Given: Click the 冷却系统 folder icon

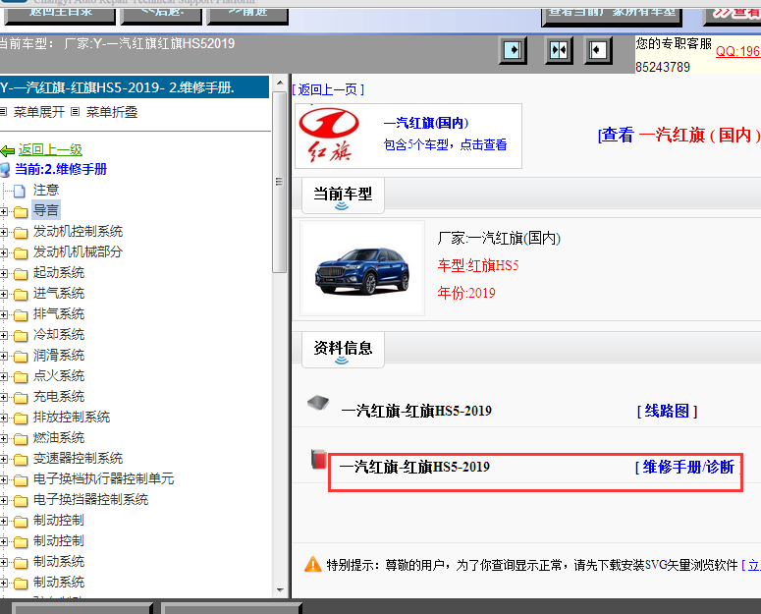Looking at the screenshot, I should click(21, 335).
